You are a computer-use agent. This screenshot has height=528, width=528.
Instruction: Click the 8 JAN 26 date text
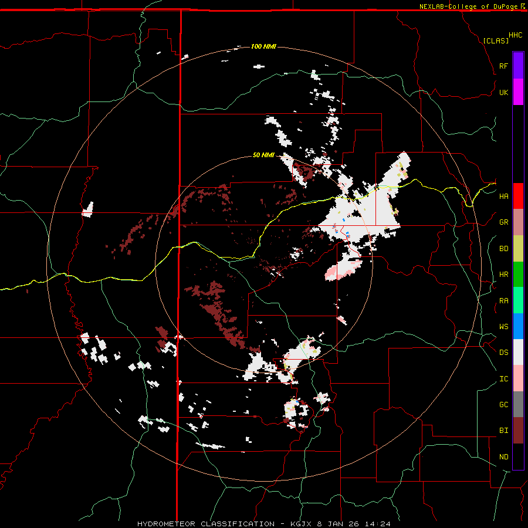339,524
